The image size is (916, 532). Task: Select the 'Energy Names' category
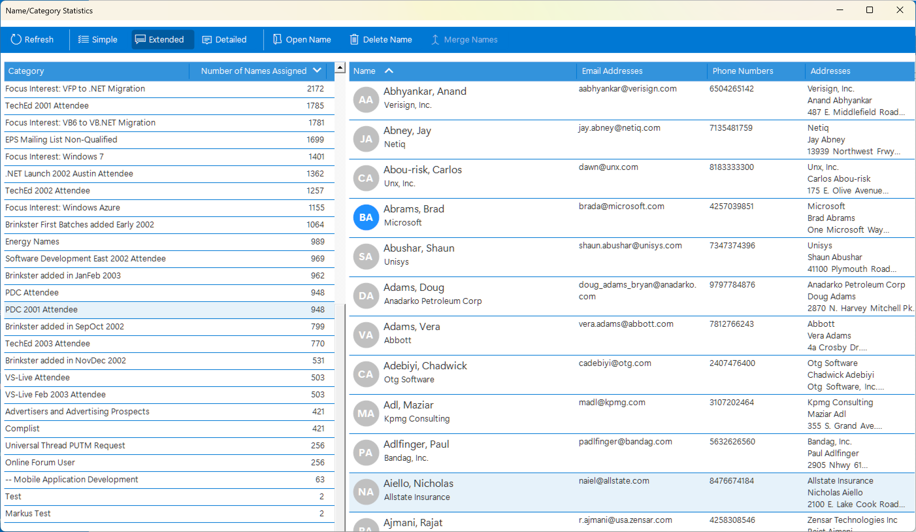coord(169,242)
